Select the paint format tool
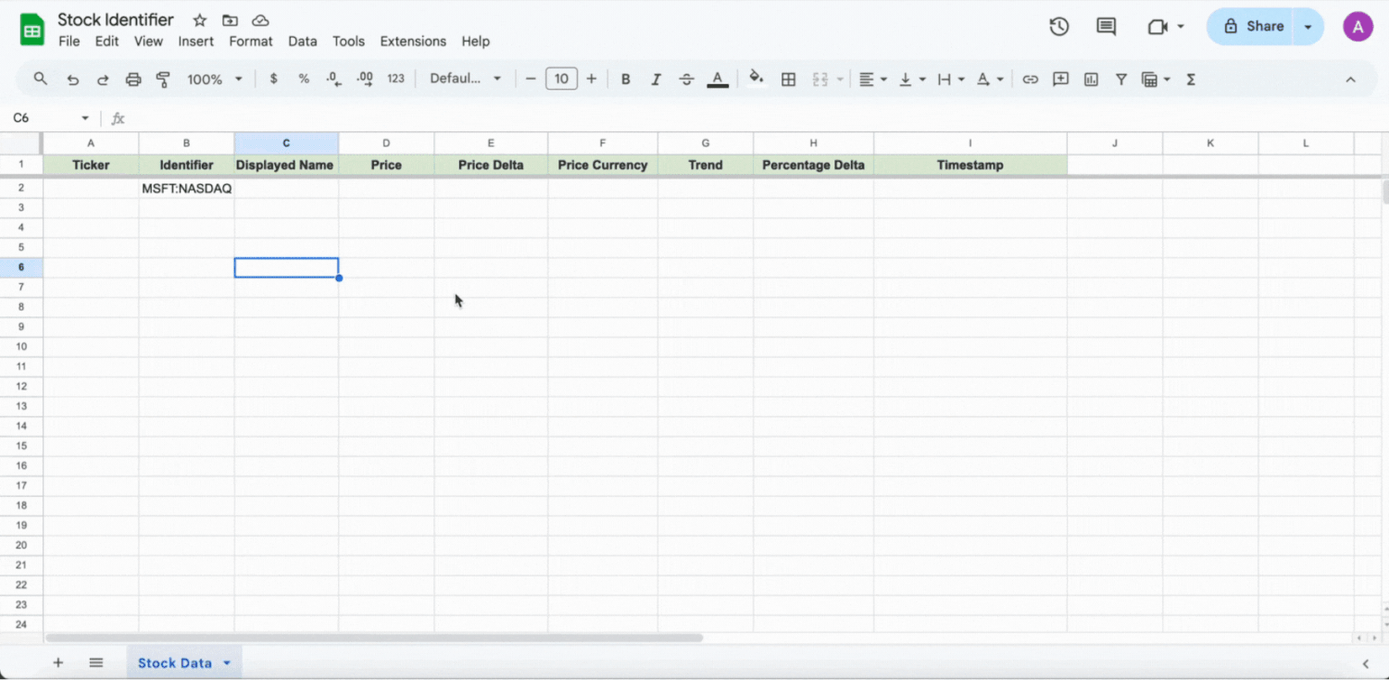Image resolution: width=1389 pixels, height=680 pixels. [x=164, y=80]
